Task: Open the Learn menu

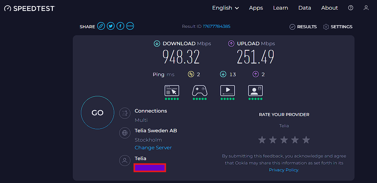Action: [x=280, y=8]
